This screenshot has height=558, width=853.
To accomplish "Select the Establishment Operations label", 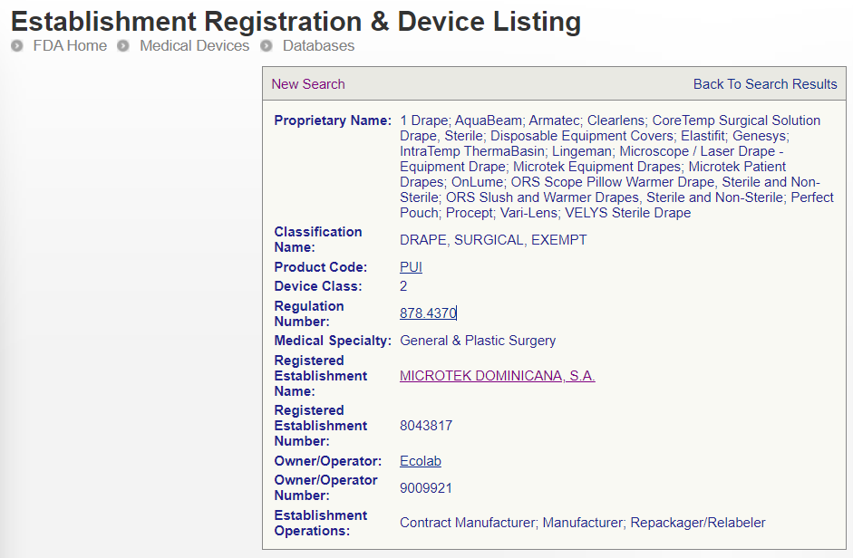I will coord(320,524).
